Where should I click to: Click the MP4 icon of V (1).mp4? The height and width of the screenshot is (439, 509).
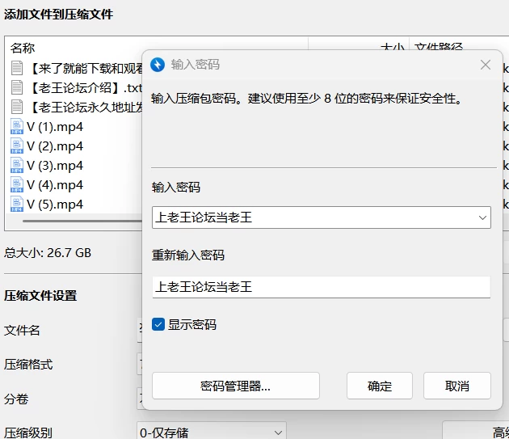pos(17,126)
